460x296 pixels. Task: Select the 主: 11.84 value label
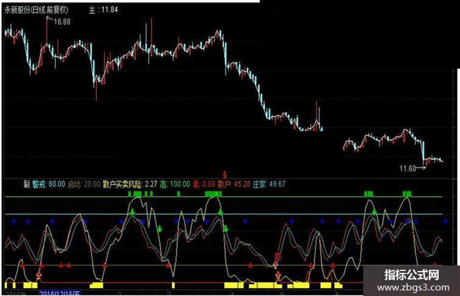(103, 10)
